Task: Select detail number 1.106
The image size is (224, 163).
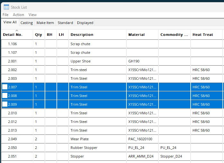Action: (13, 44)
